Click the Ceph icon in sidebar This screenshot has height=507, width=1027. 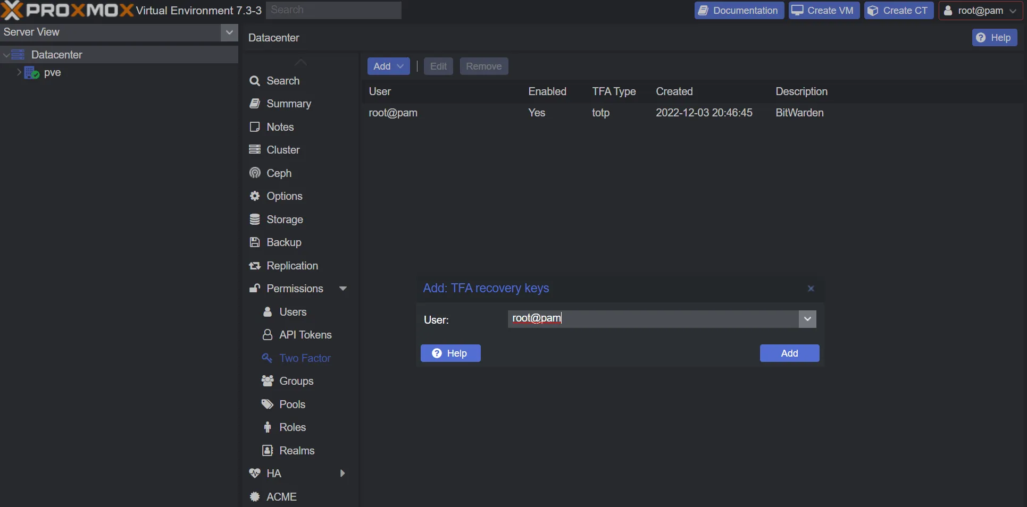tap(255, 173)
